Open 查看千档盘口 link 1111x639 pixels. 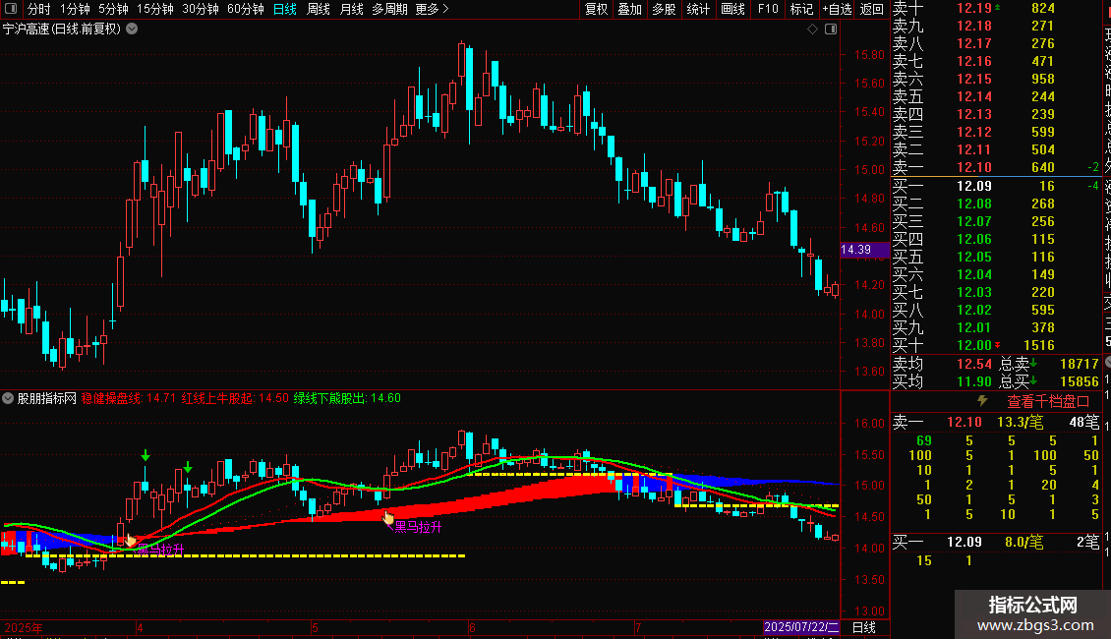coord(1048,401)
